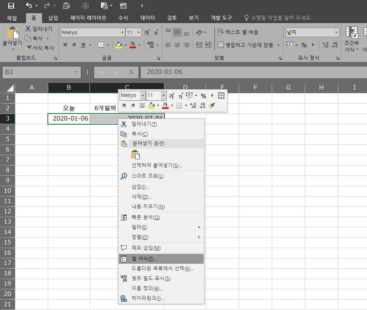
Task: Apply yellow fill color in mini toolbar
Action: pos(151,106)
